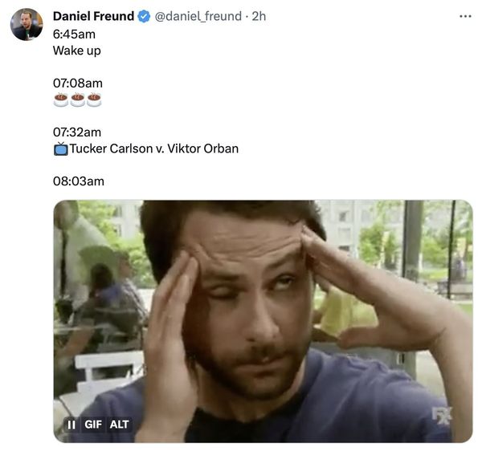Open Daniel Freund's profile picture
The width and height of the screenshot is (482, 451).
pos(27,25)
